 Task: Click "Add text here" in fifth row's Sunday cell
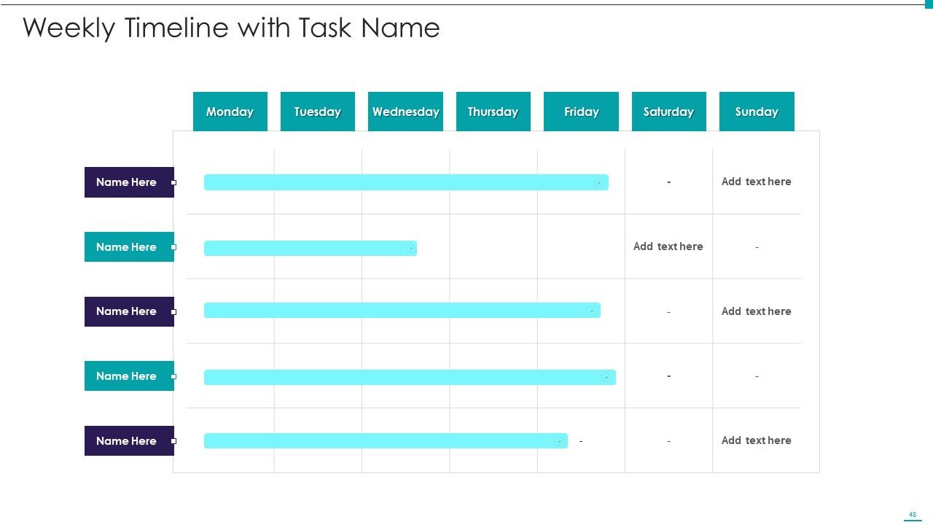[x=757, y=440]
